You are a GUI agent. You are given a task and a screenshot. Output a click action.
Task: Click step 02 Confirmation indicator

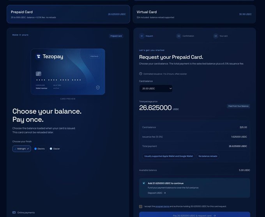pyautogui.click(x=185, y=36)
